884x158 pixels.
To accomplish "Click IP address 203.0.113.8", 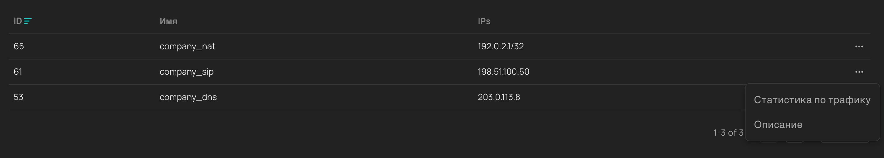I will pyautogui.click(x=499, y=97).
